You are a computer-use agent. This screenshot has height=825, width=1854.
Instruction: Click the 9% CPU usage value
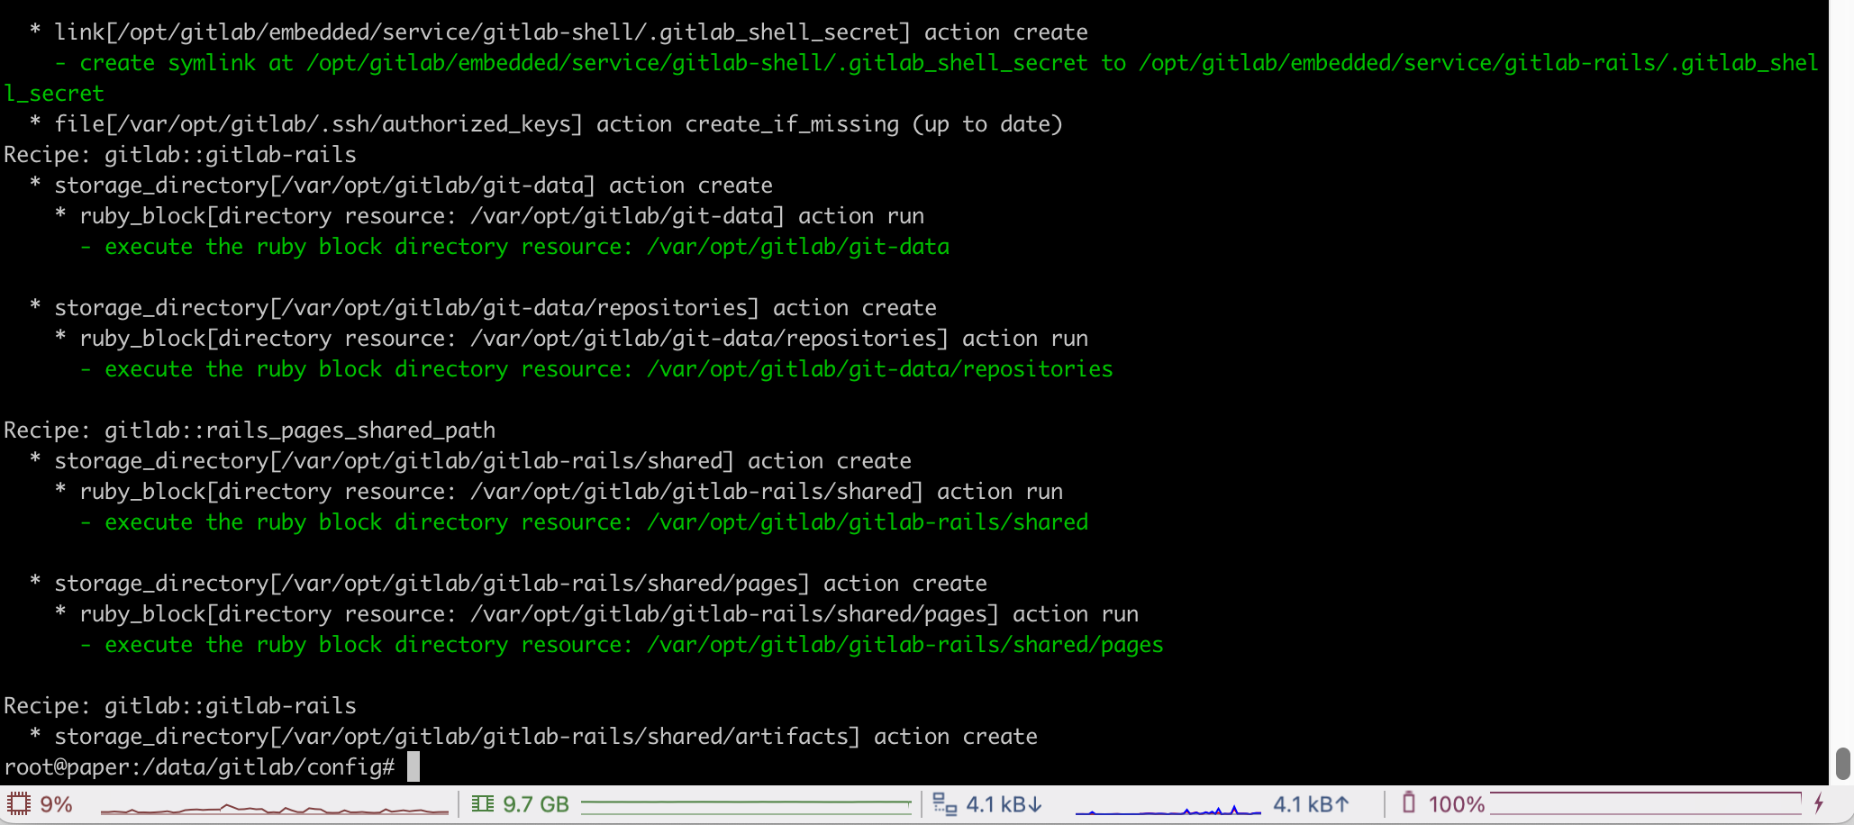coord(56,804)
